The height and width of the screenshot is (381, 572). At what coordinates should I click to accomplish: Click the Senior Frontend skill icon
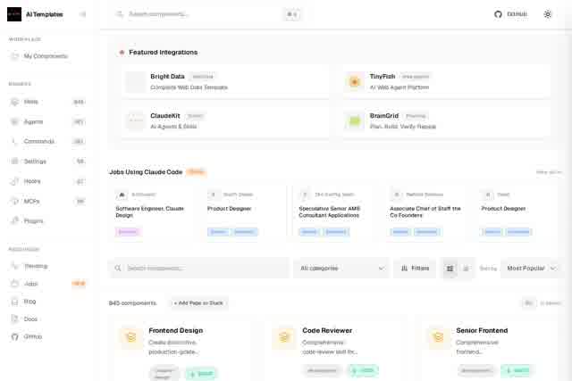tap(438, 337)
